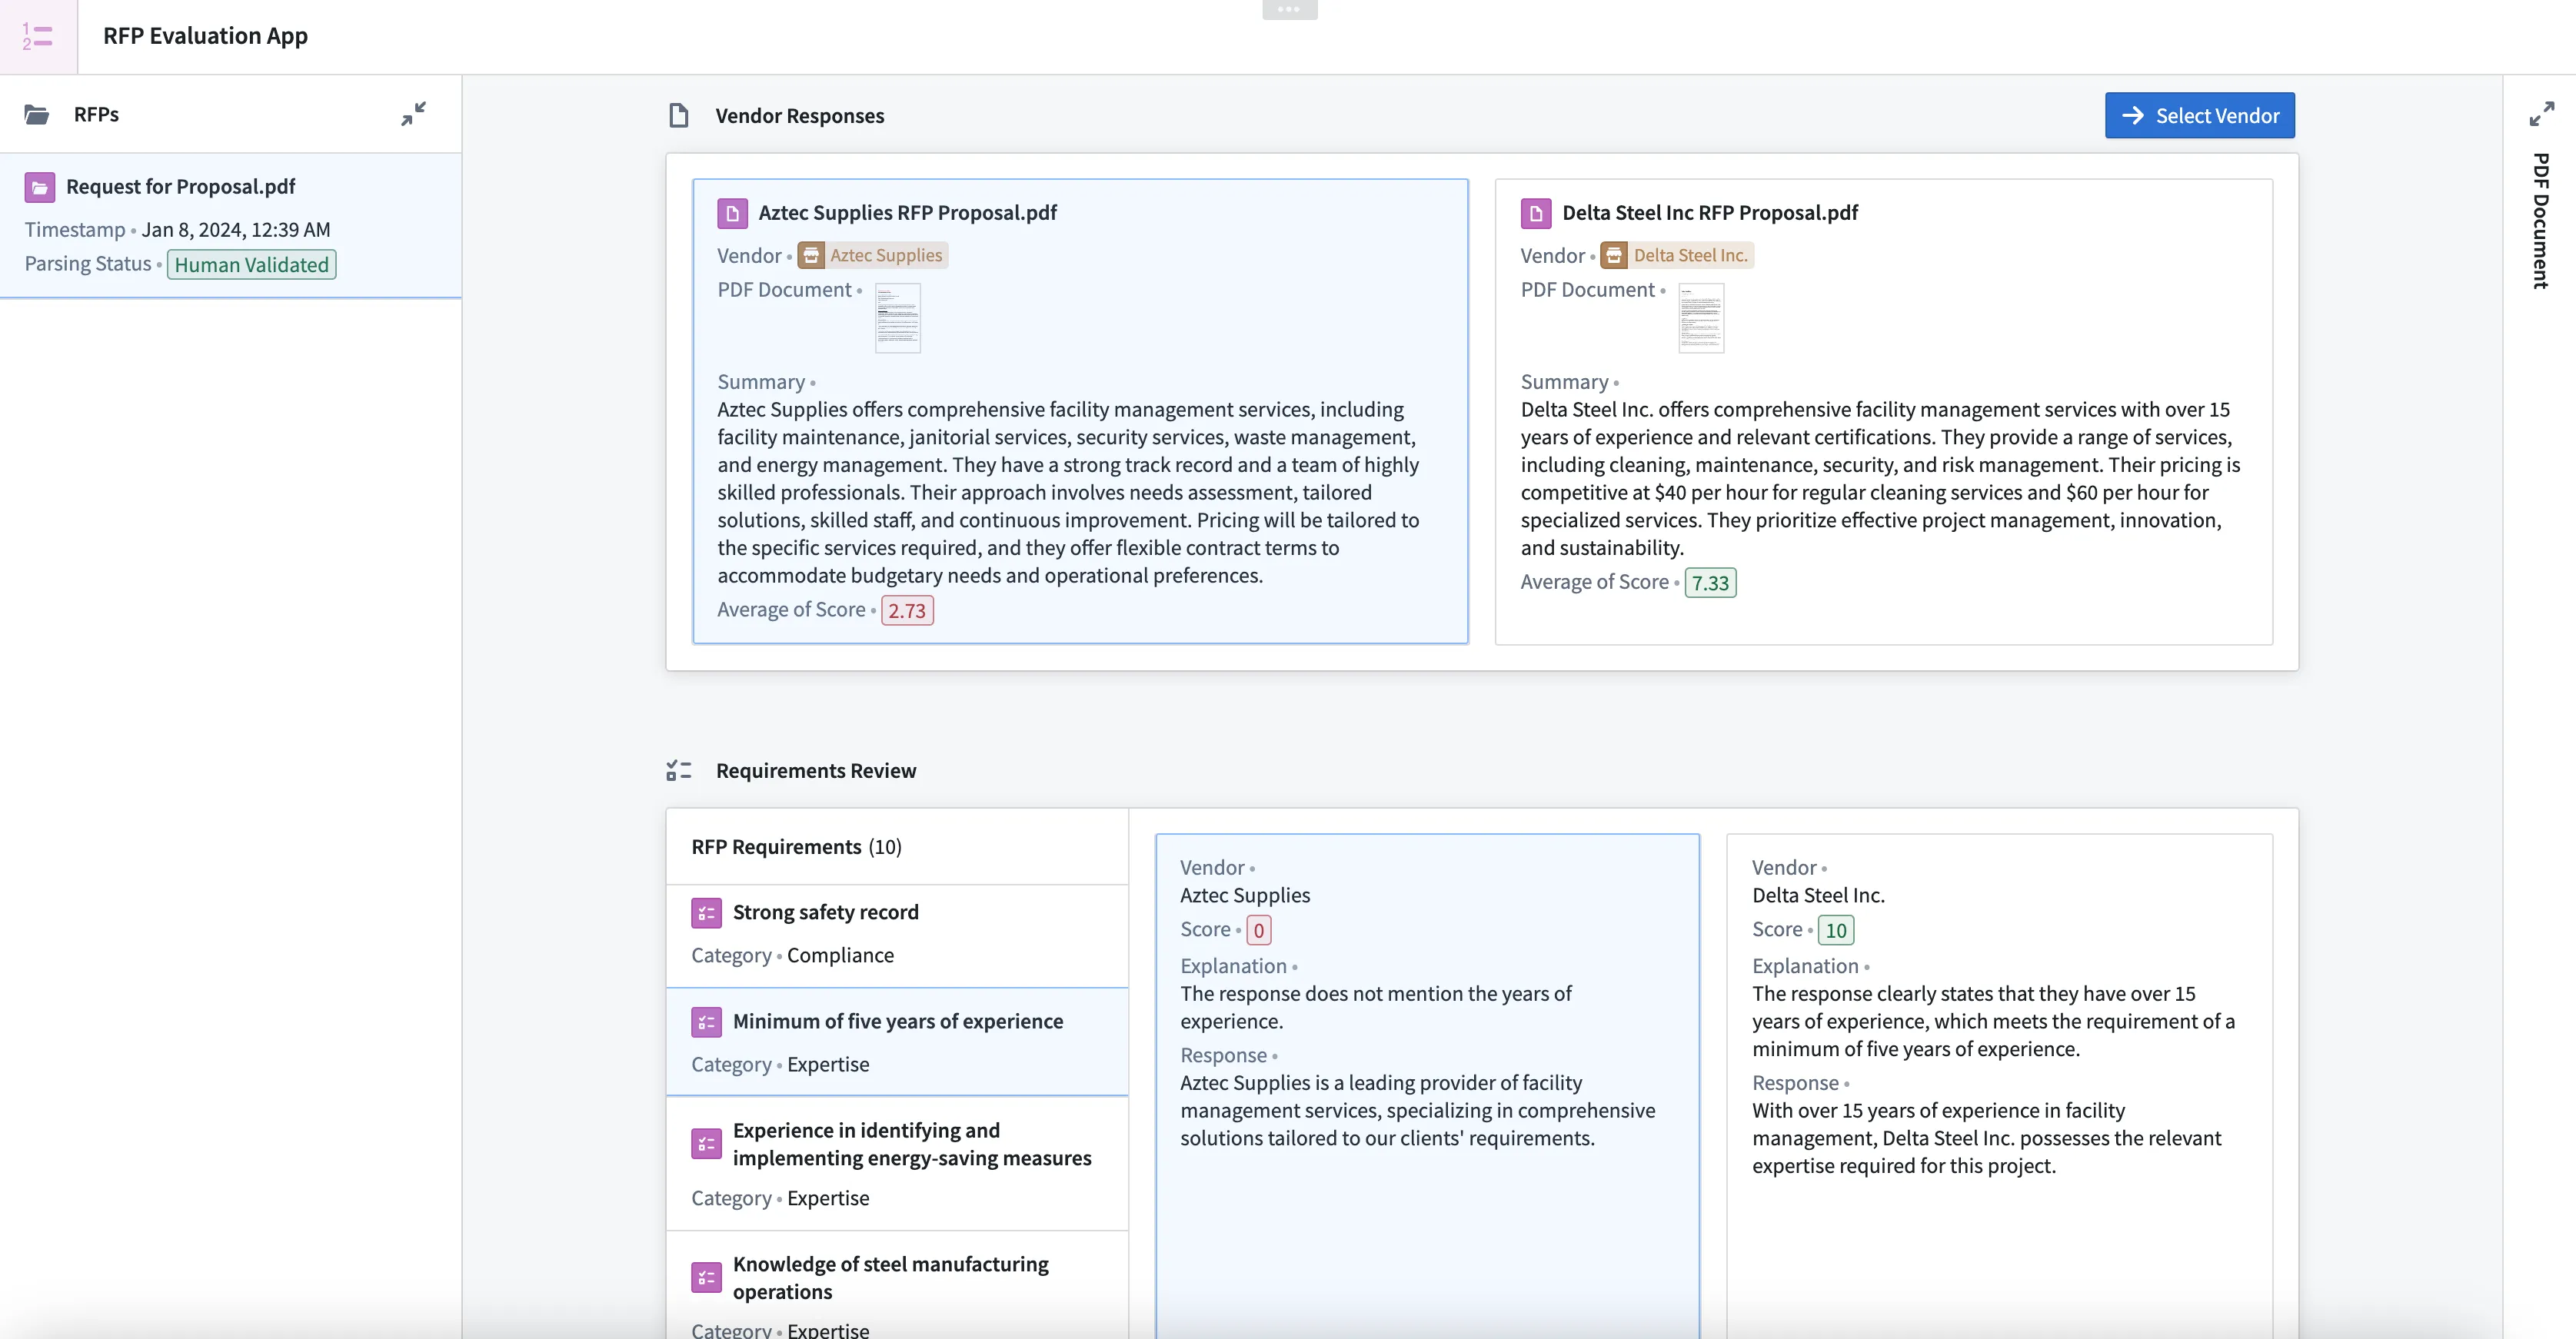This screenshot has width=2576, height=1339.
Task: Click the RFPs folder icon
Action: (x=37, y=115)
